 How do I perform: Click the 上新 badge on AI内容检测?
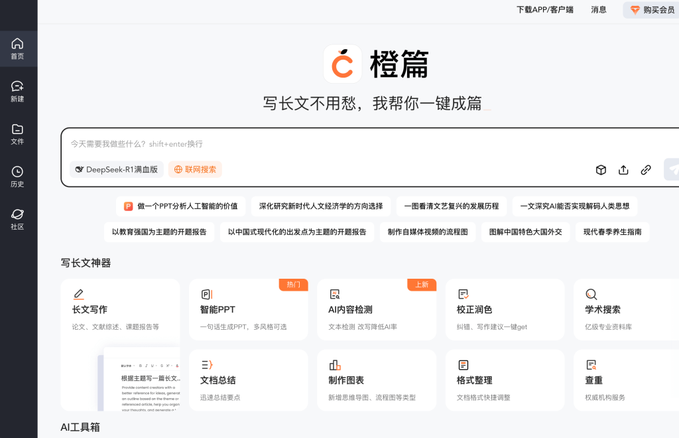[x=422, y=285]
